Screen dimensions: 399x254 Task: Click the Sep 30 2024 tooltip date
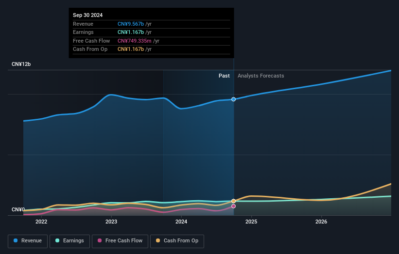coord(88,15)
